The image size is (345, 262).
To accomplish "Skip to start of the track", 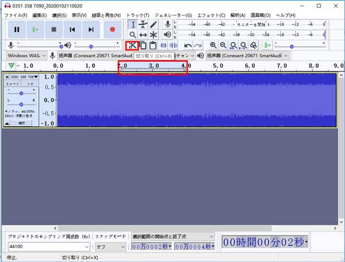I will (x=72, y=29).
